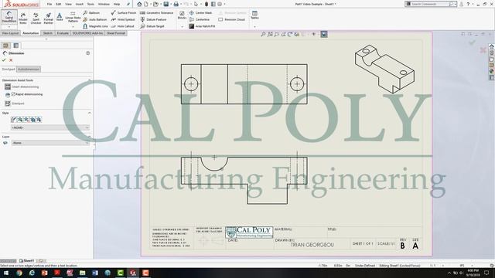Open the Help menu

[x=117, y=4]
